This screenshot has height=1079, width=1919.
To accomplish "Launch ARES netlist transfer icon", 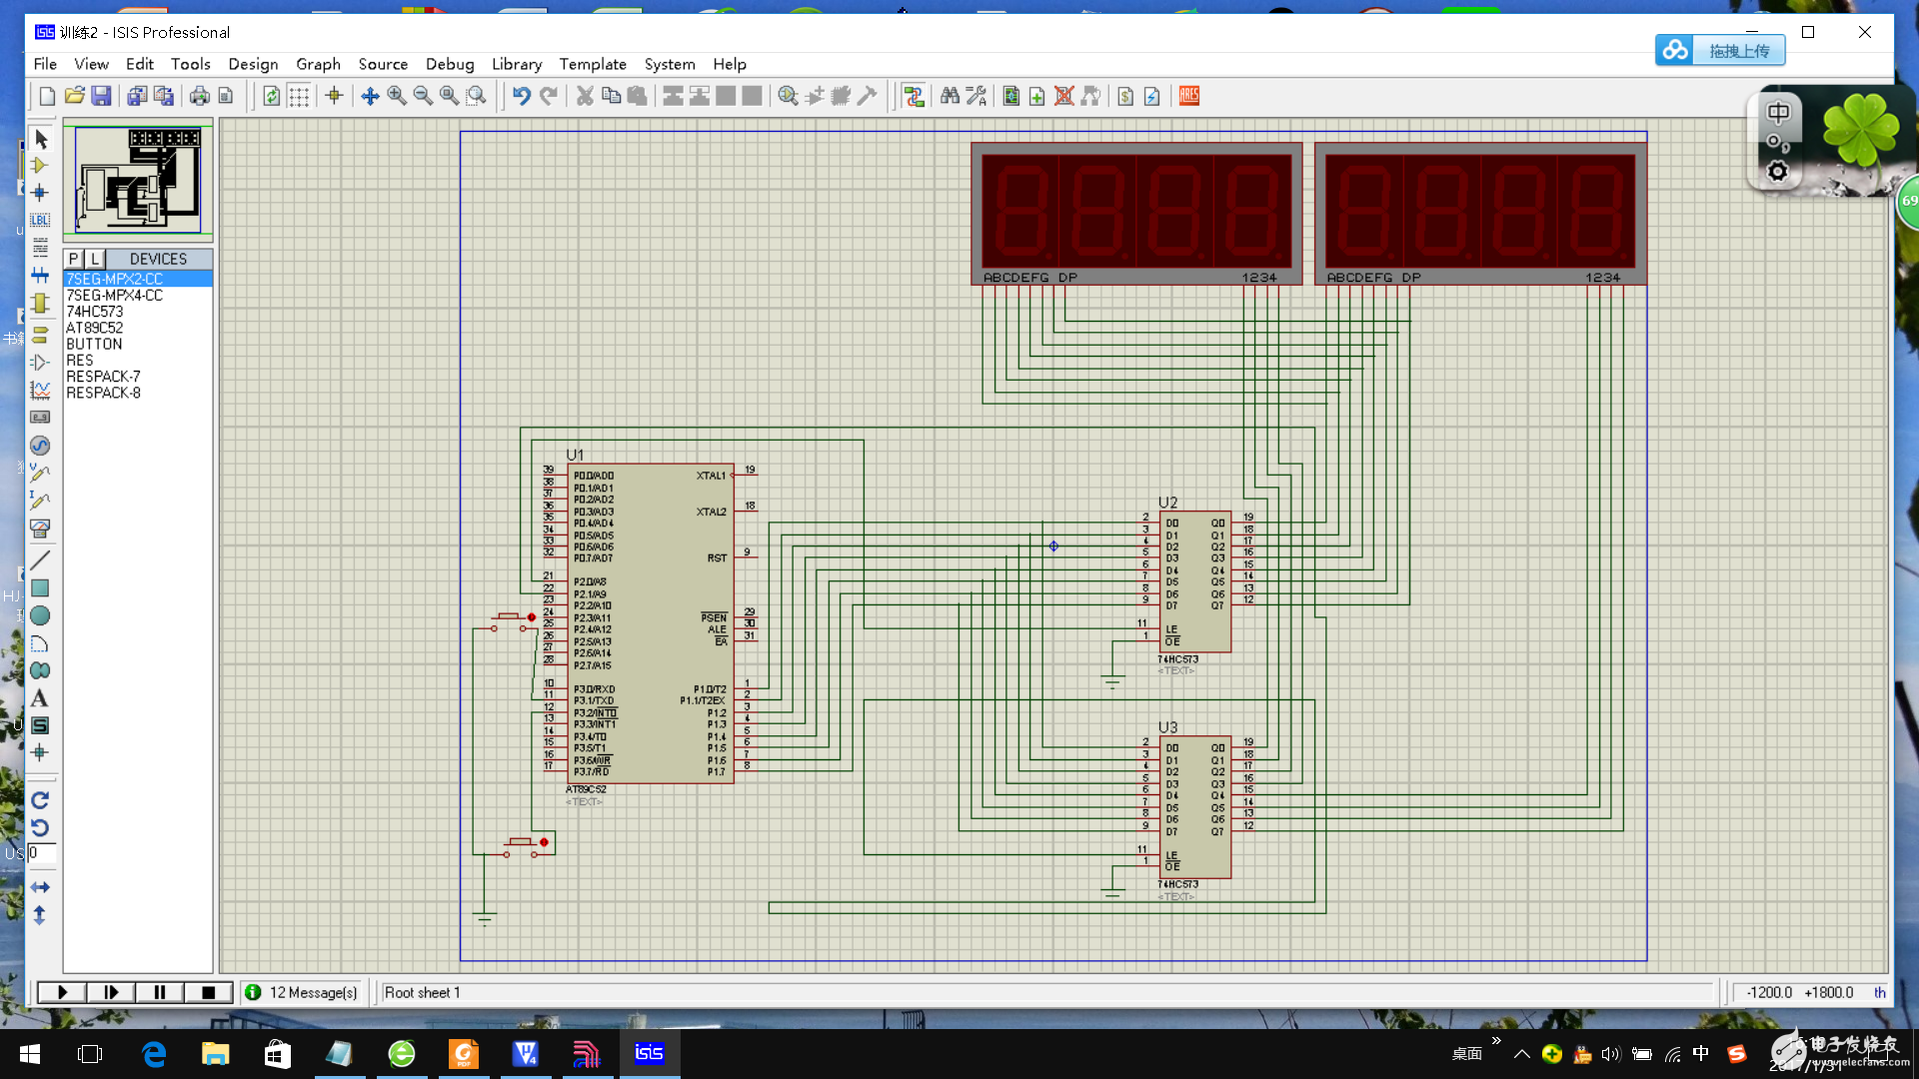I will (x=1188, y=96).
